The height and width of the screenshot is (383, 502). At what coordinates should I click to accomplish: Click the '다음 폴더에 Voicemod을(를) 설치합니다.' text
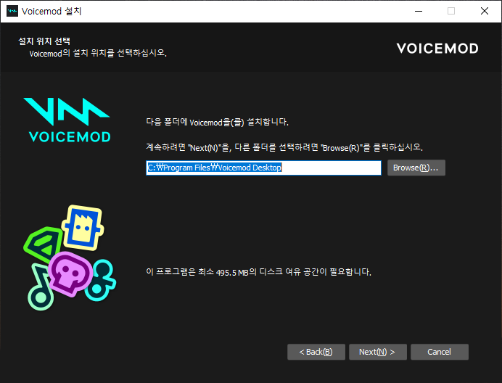click(x=218, y=122)
